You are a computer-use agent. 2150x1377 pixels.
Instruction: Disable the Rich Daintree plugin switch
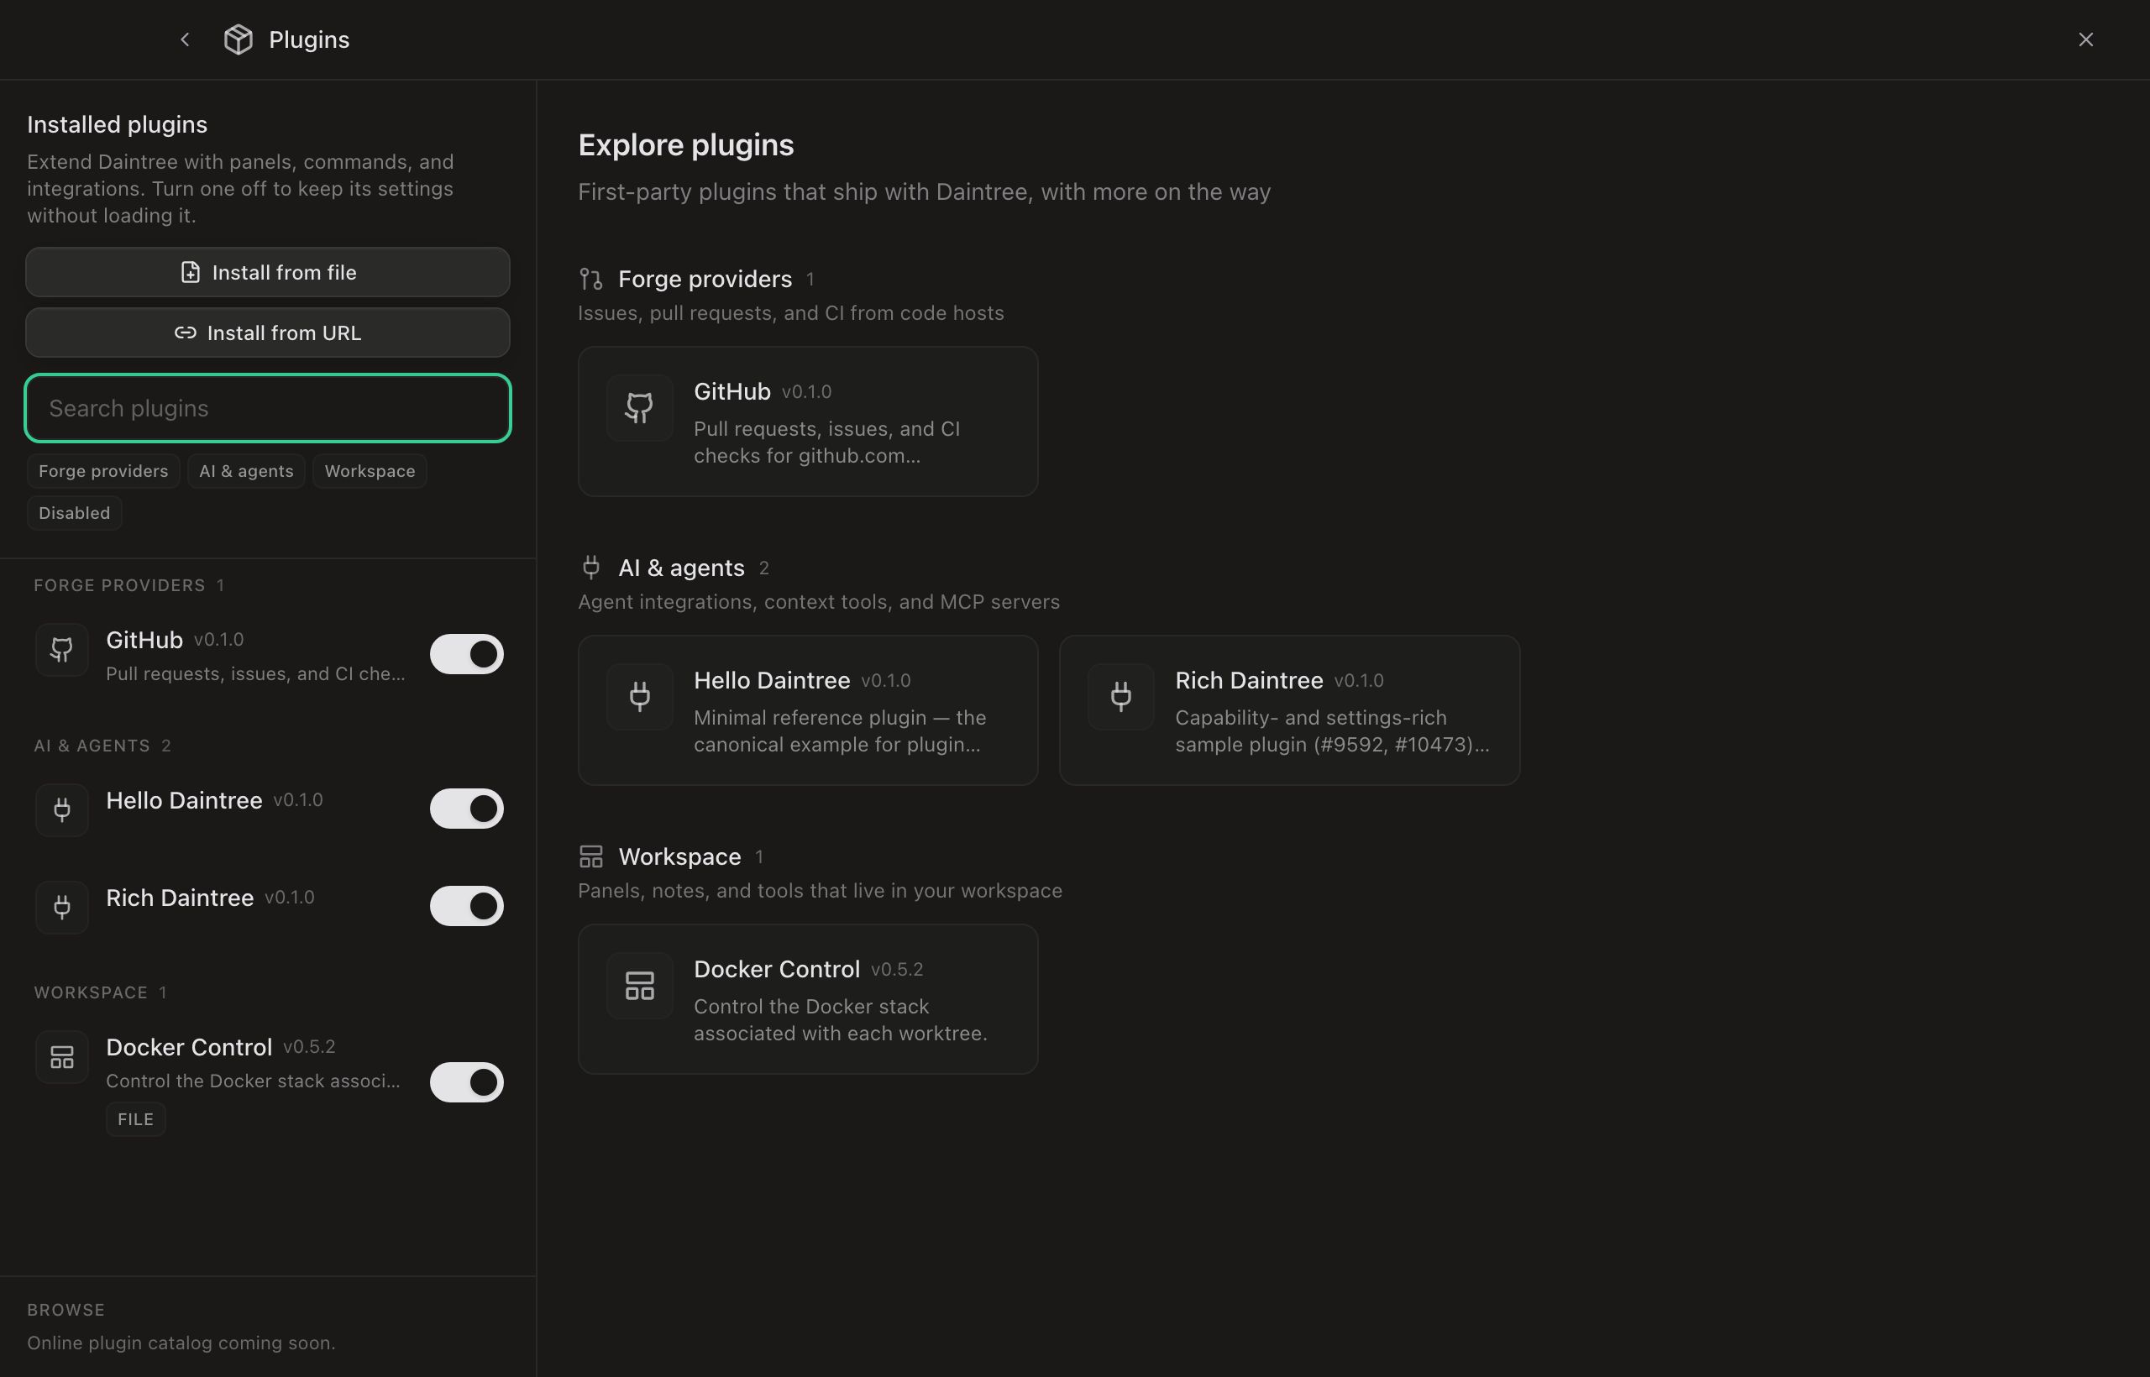(x=467, y=906)
